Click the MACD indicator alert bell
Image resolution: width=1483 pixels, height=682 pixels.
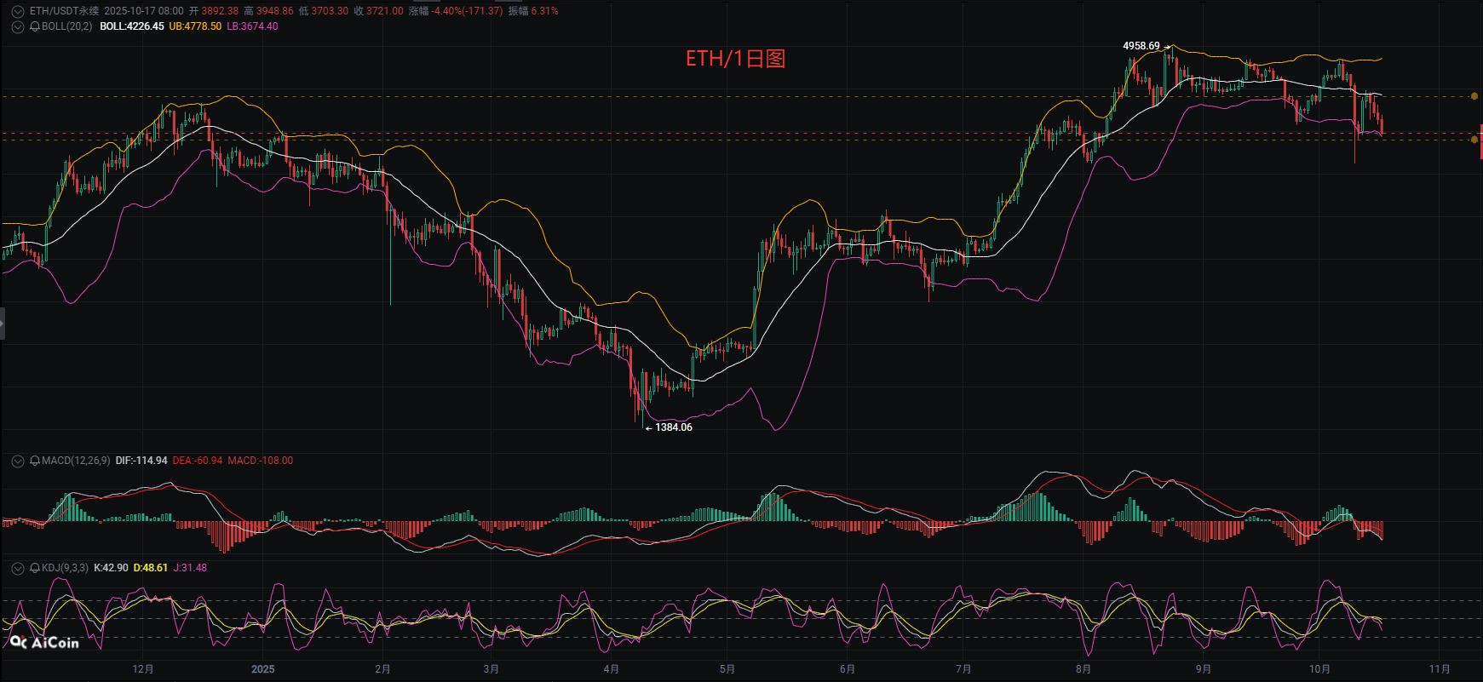point(35,461)
